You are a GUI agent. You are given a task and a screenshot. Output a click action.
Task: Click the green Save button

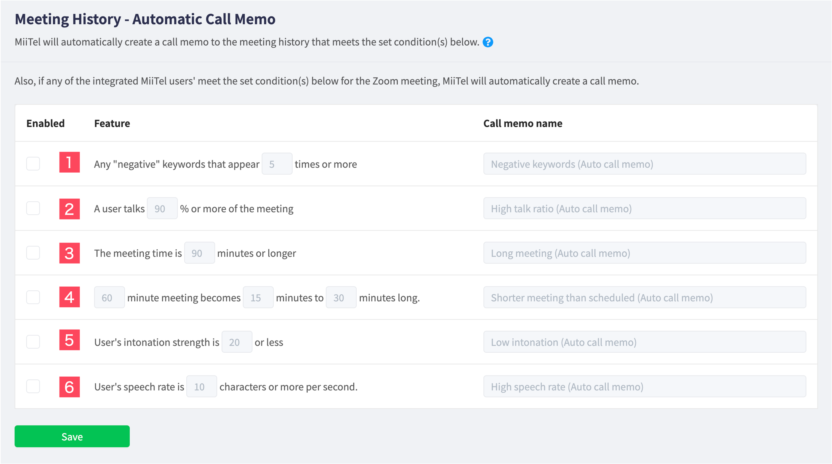tap(72, 436)
